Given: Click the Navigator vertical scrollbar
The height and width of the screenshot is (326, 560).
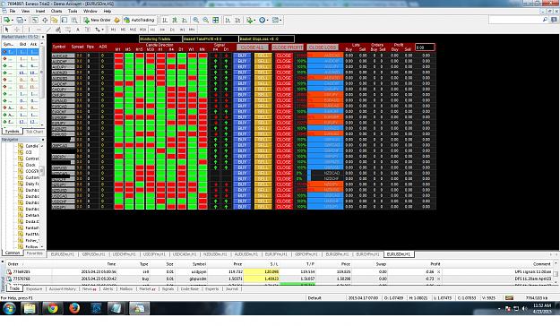Looking at the screenshot, I should (x=42, y=195).
